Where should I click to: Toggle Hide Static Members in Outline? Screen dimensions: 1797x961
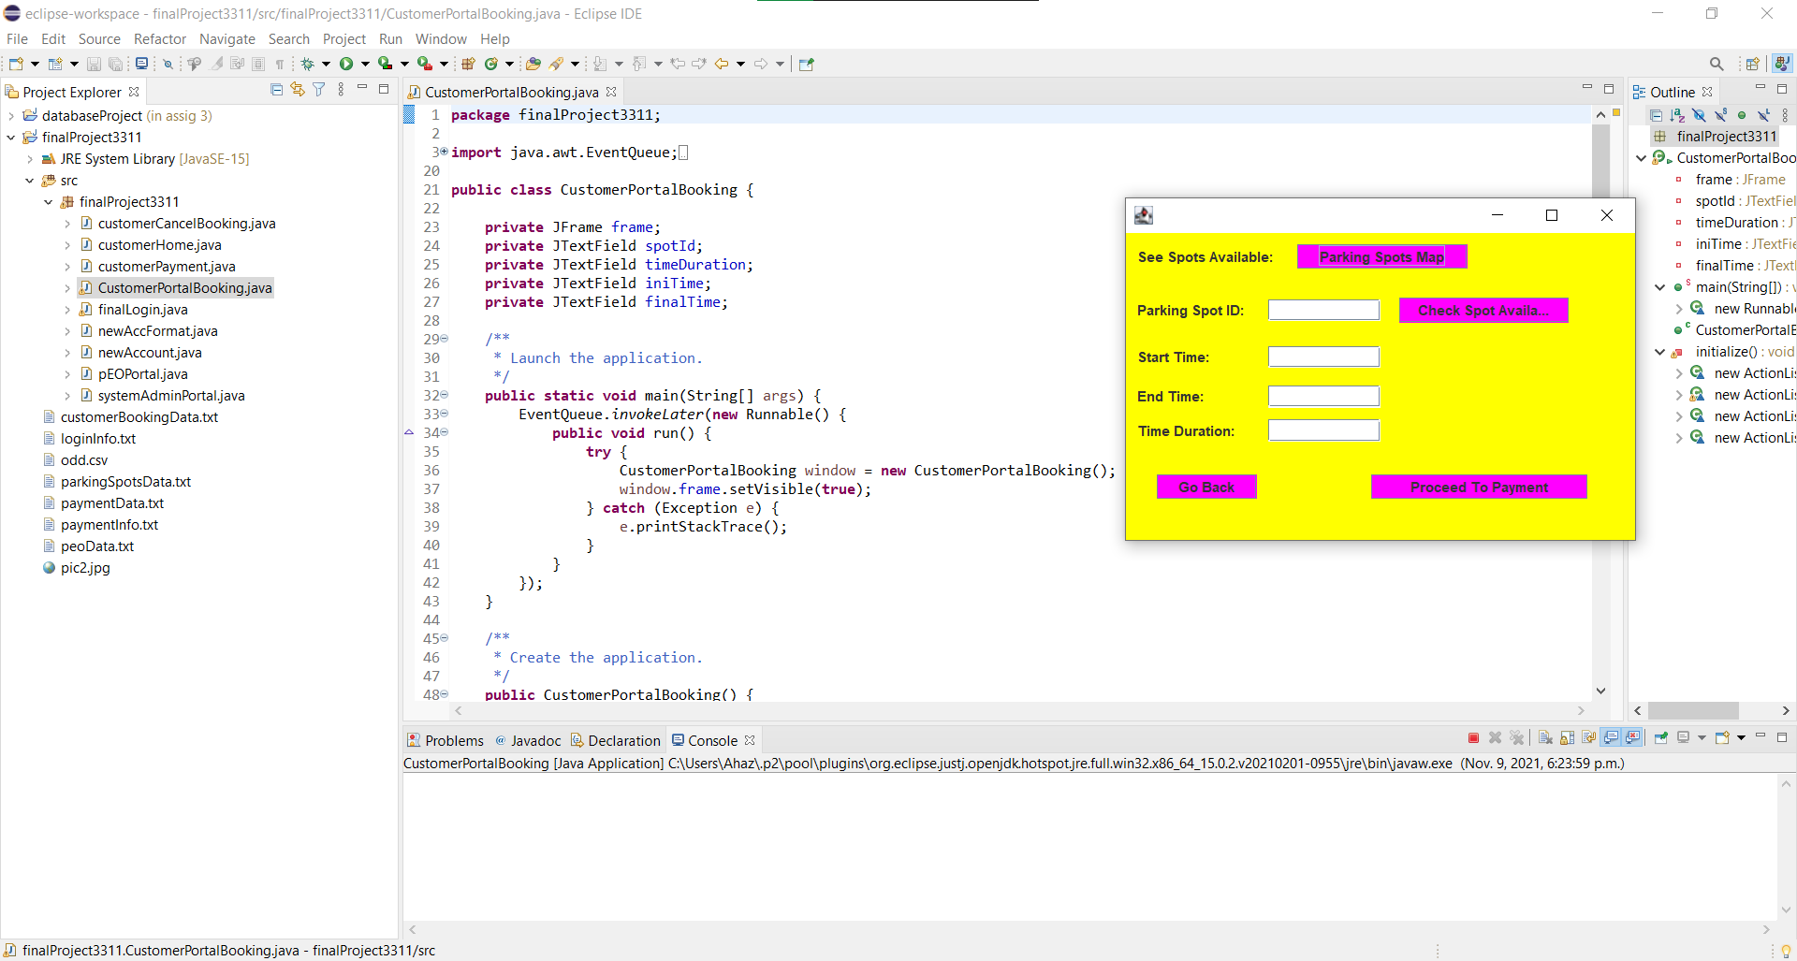[1721, 115]
